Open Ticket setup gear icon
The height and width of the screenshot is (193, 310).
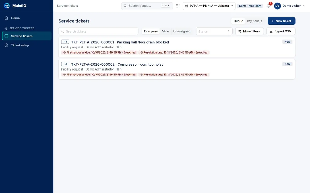pos(6,45)
